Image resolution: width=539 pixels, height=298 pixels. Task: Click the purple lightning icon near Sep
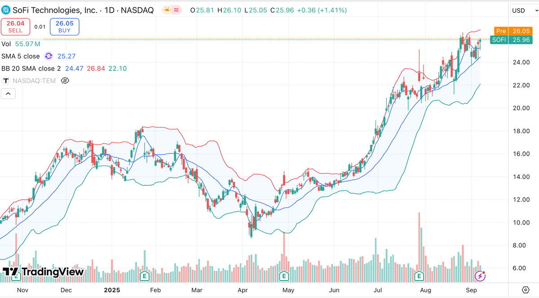(480, 276)
